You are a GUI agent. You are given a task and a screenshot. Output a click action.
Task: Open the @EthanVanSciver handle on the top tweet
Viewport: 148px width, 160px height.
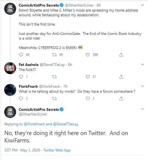(x=79, y=5)
